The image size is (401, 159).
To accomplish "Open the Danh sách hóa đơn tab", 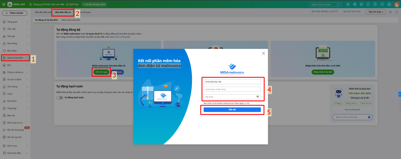I will tap(71, 20).
